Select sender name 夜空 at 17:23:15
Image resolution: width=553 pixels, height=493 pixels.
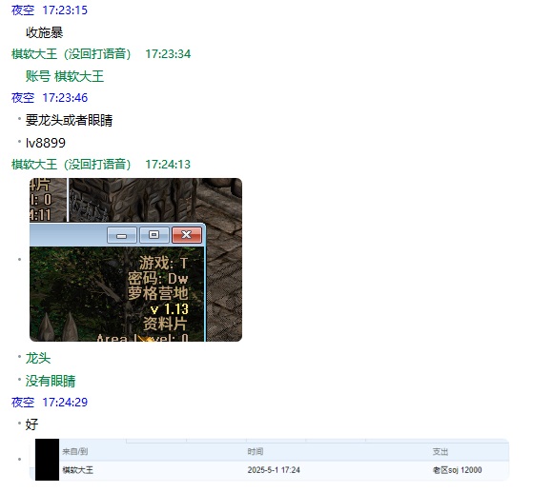(x=23, y=10)
